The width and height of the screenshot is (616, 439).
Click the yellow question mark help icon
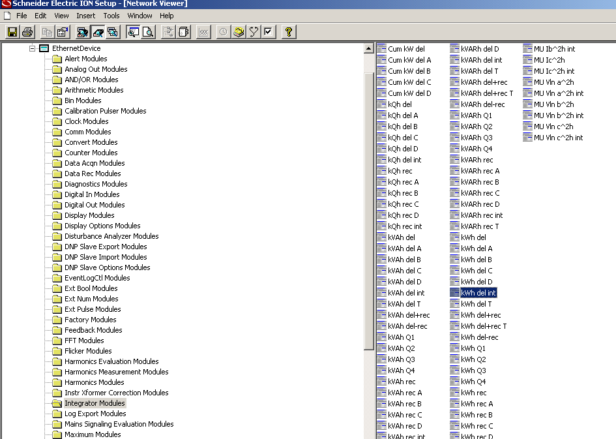point(289,32)
